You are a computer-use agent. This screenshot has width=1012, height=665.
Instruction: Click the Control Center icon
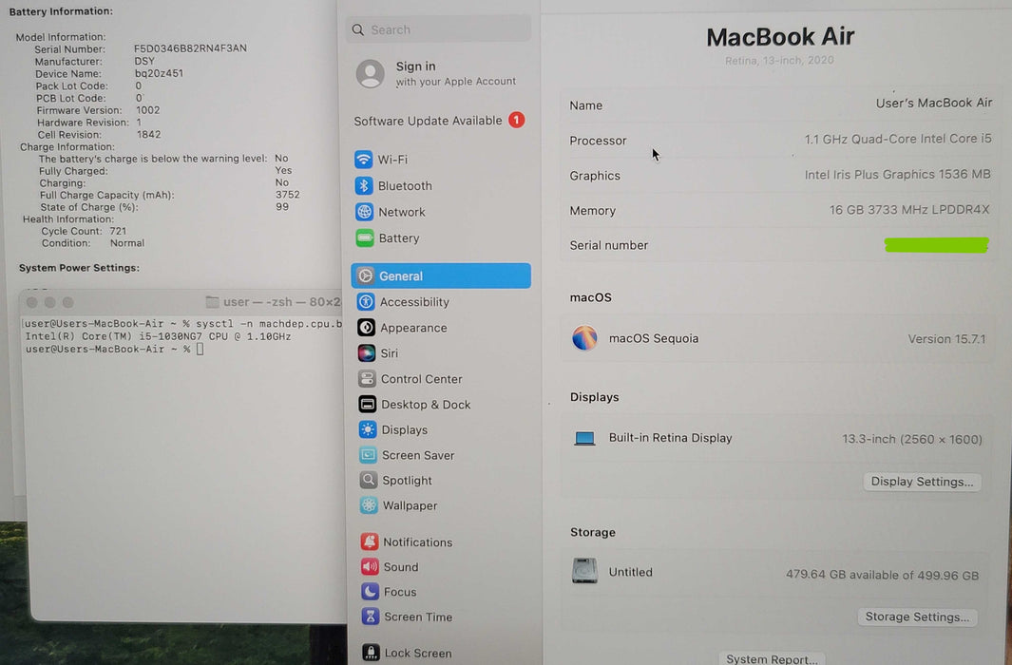pyautogui.click(x=367, y=379)
